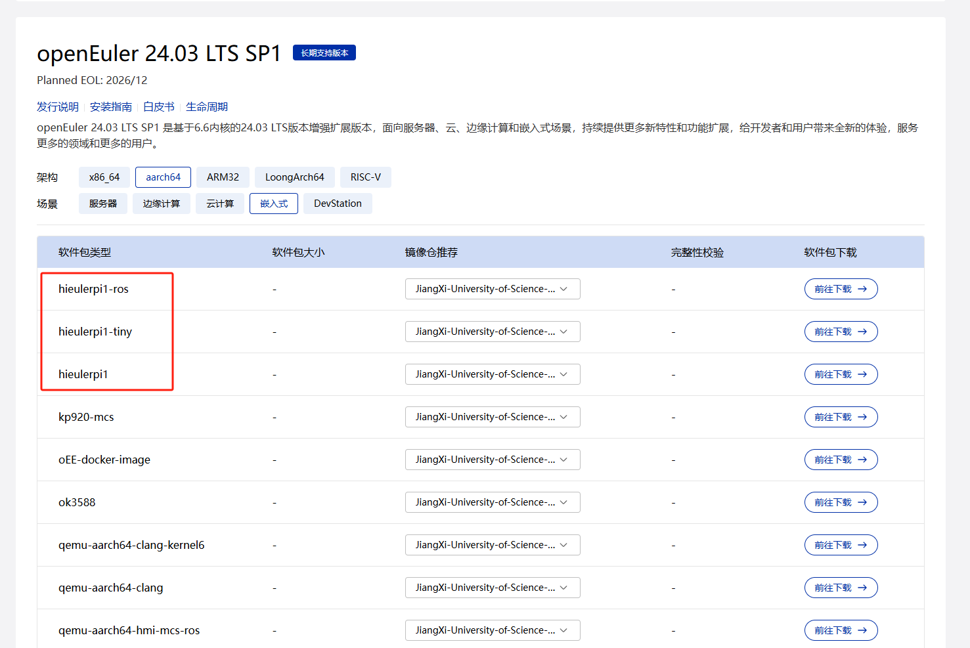Click chevron icon in qemu-aarch64-clang mirror selector
970x648 pixels.
563,588
